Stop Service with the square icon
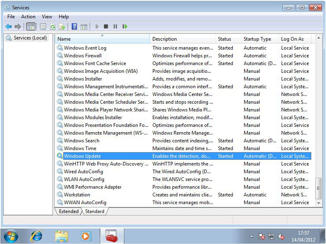Image resolution: width=326 pixels, height=244 pixels. pos(106,26)
